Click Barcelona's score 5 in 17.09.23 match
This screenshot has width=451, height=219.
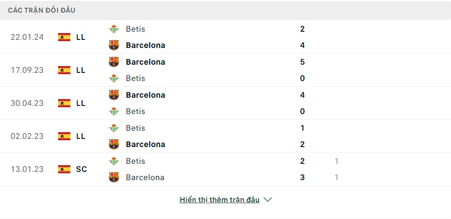pyautogui.click(x=302, y=62)
